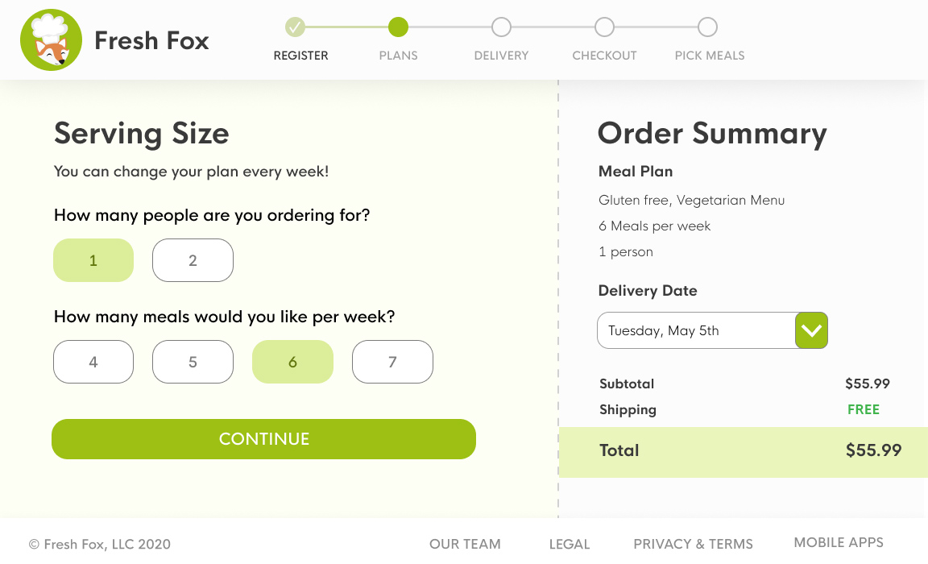Open the Our Team footer link

click(465, 544)
